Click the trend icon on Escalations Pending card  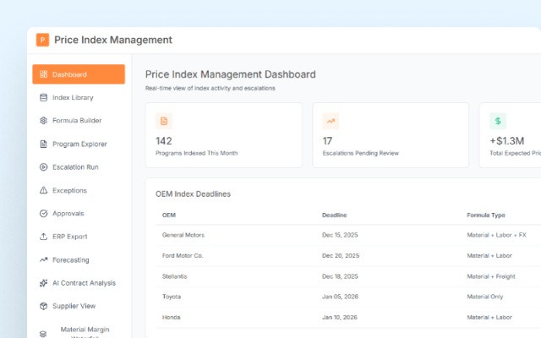coord(331,121)
